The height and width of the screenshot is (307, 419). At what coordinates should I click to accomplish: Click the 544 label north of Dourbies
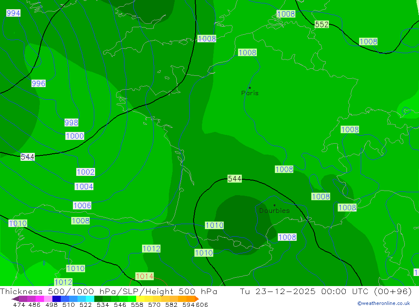click(x=235, y=179)
